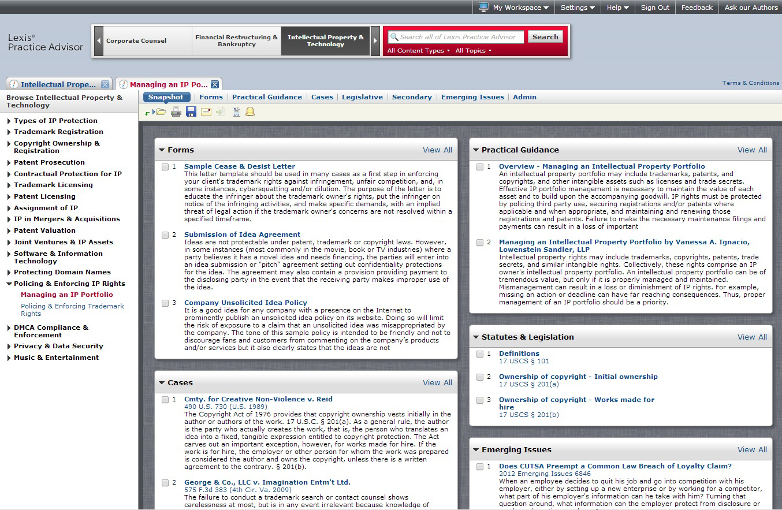This screenshot has width=782, height=510.
Task: Open Terms & Conditions link
Action: coord(751,83)
